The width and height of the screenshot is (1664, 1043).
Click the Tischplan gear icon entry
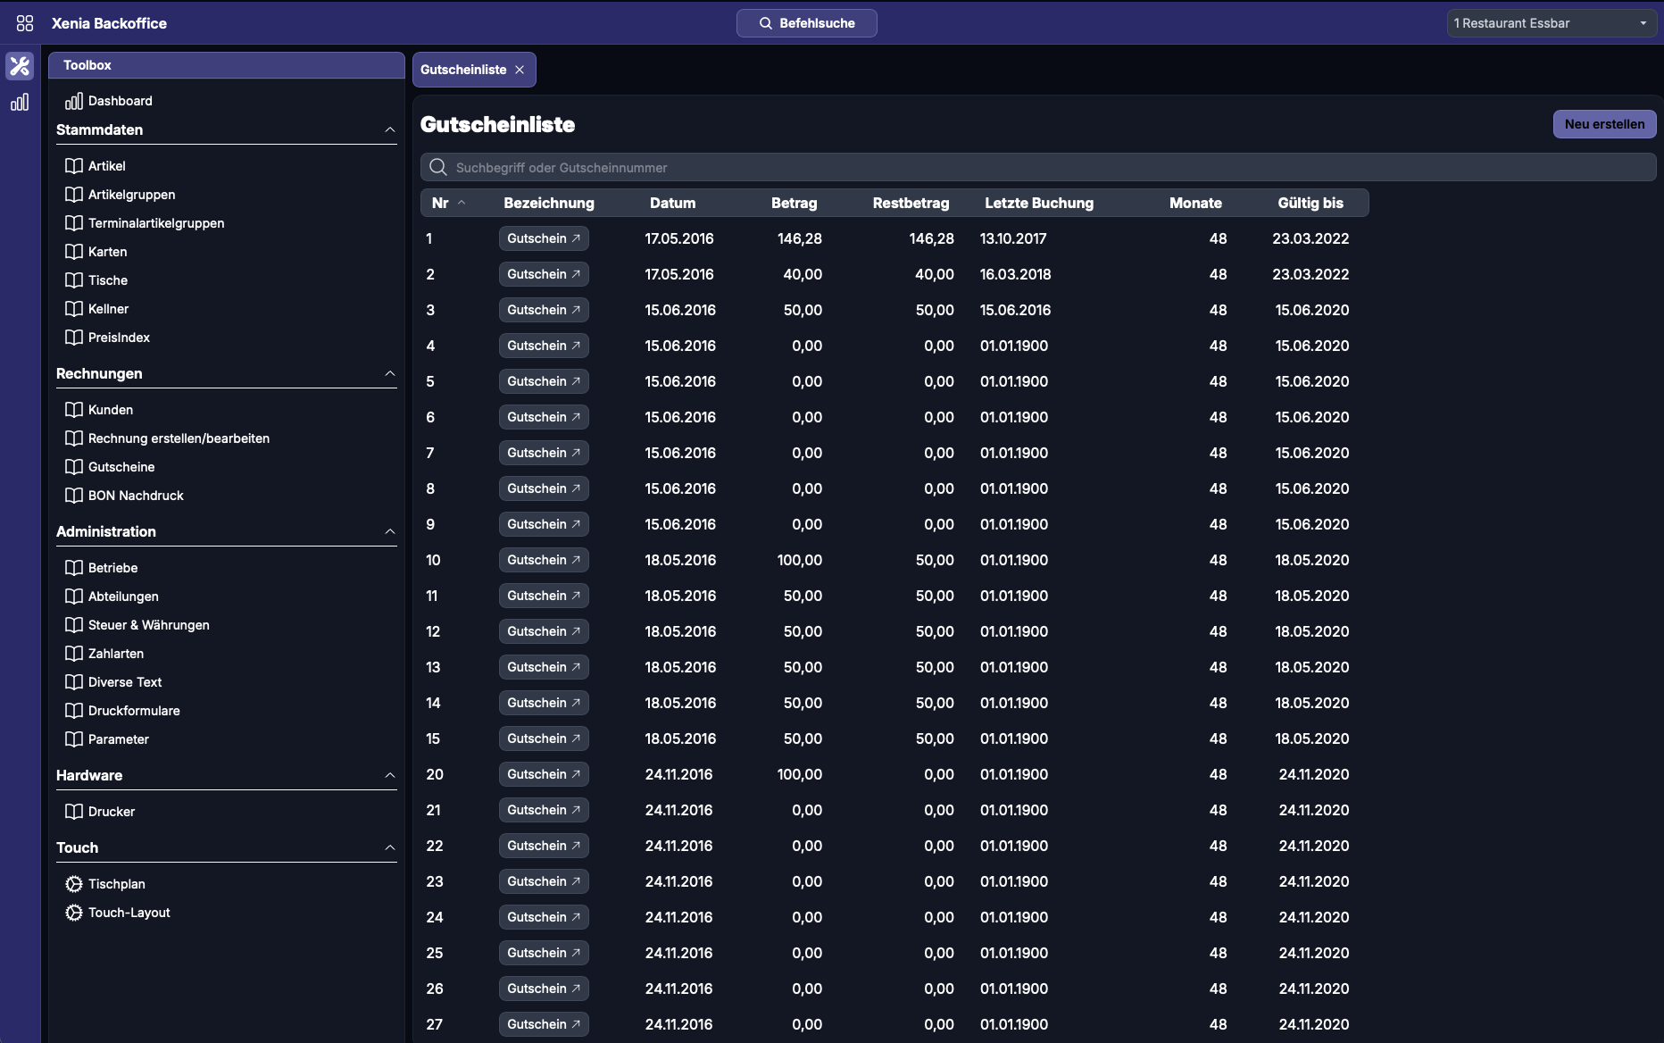pos(74,884)
